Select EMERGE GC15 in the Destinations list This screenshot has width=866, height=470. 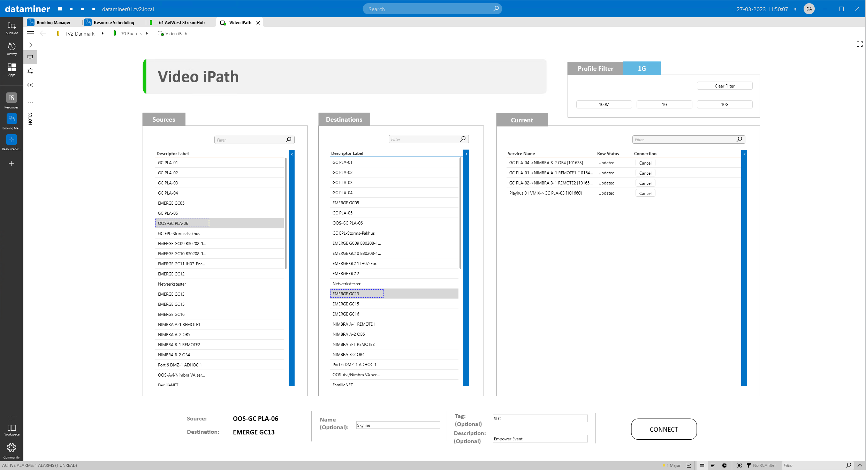tap(394, 304)
